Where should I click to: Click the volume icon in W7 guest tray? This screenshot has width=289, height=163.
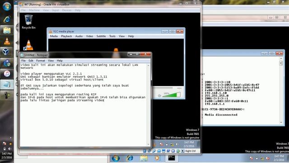coord(177,144)
